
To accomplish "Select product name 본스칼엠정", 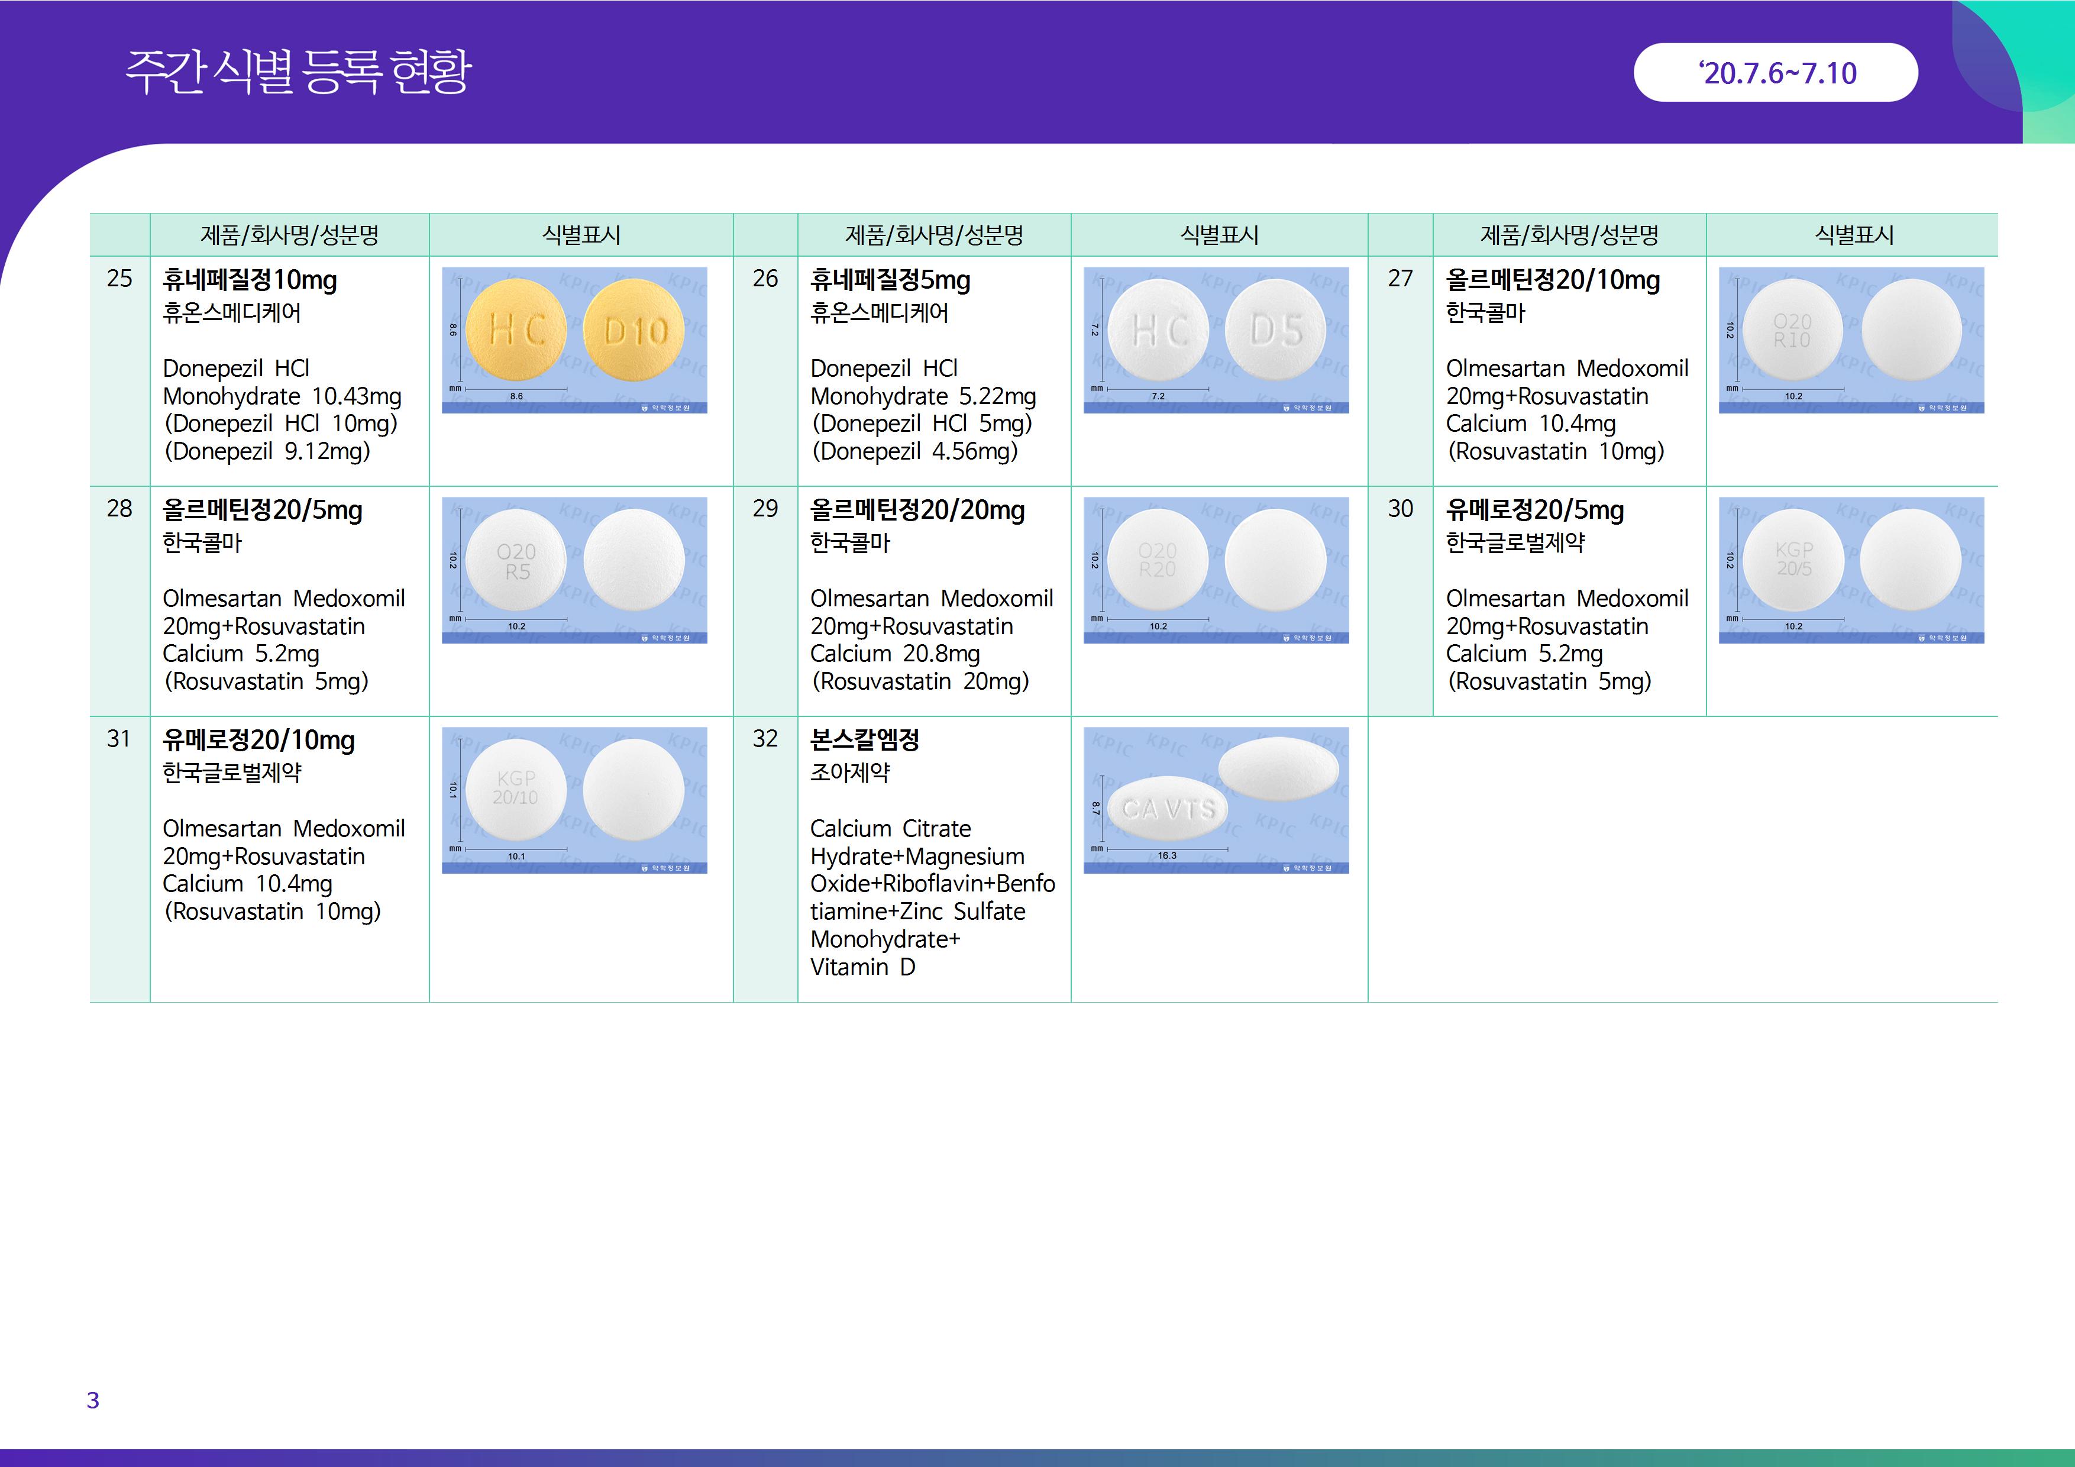I will (x=864, y=739).
